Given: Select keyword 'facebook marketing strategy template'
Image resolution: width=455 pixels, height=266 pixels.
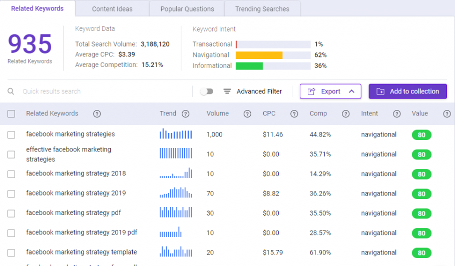Looking at the screenshot, I should (82, 252).
